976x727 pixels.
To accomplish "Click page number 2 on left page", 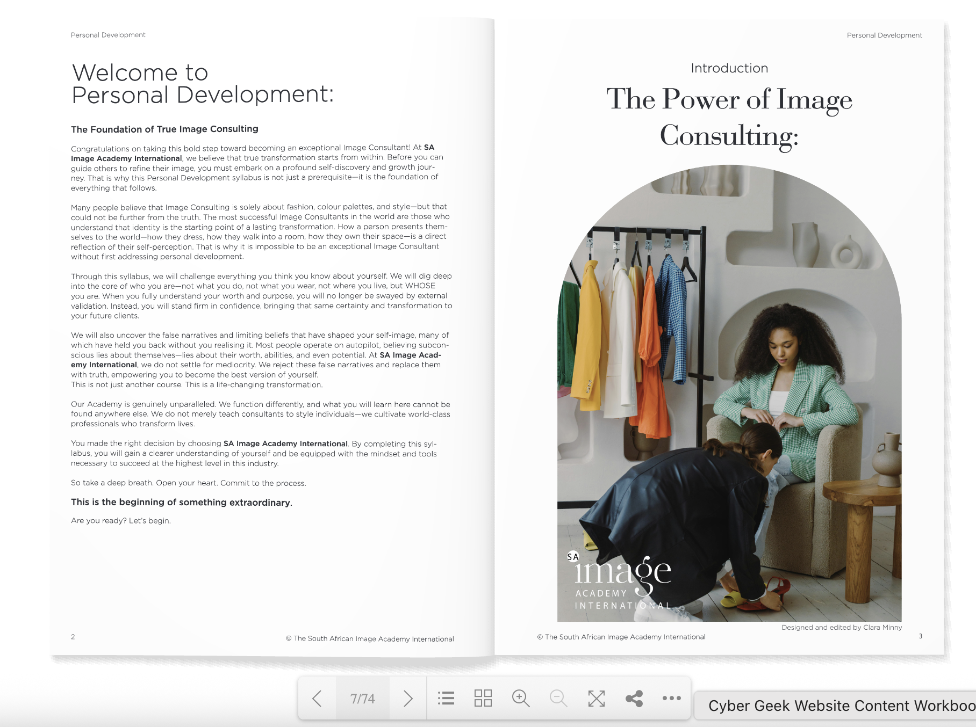I will (x=73, y=637).
